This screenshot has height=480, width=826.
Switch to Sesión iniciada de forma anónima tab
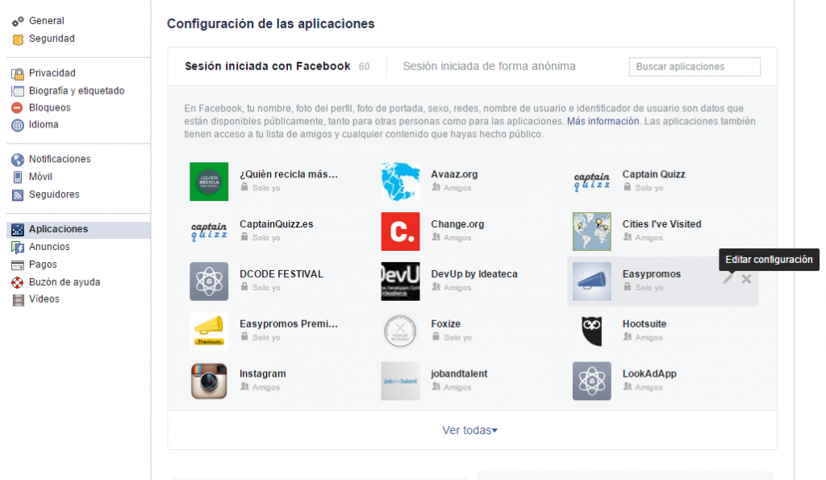489,66
